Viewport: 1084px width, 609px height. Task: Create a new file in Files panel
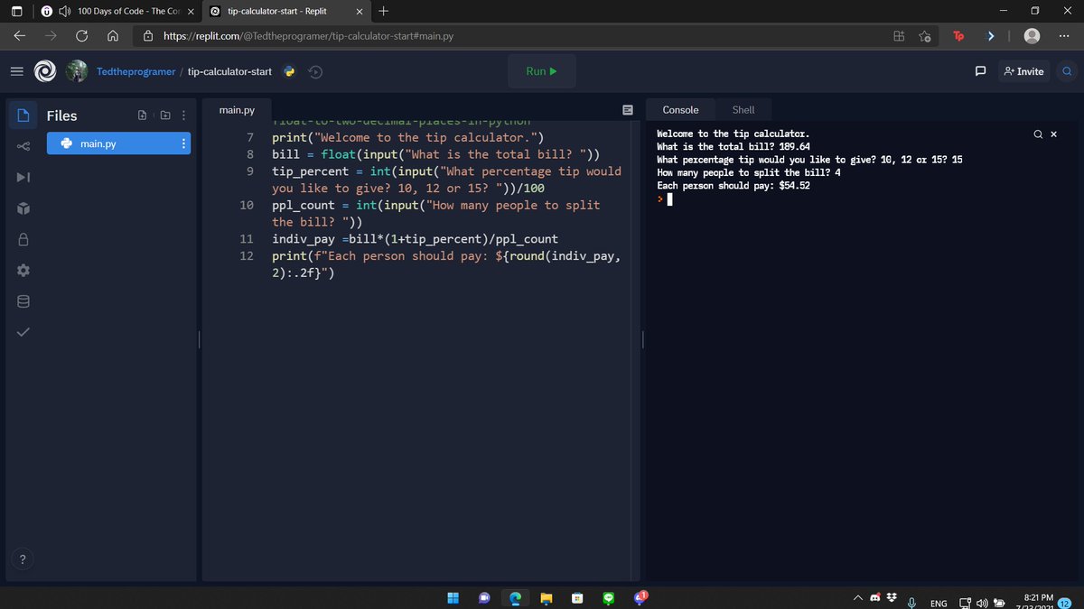(x=142, y=115)
